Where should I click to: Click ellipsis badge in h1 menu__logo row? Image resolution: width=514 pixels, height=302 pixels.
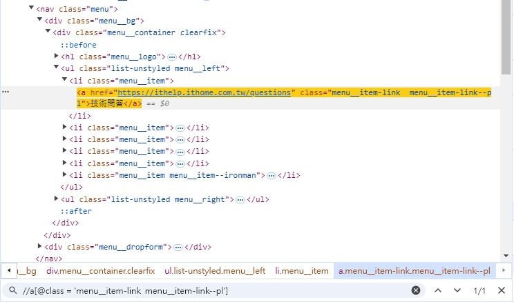[x=172, y=57]
